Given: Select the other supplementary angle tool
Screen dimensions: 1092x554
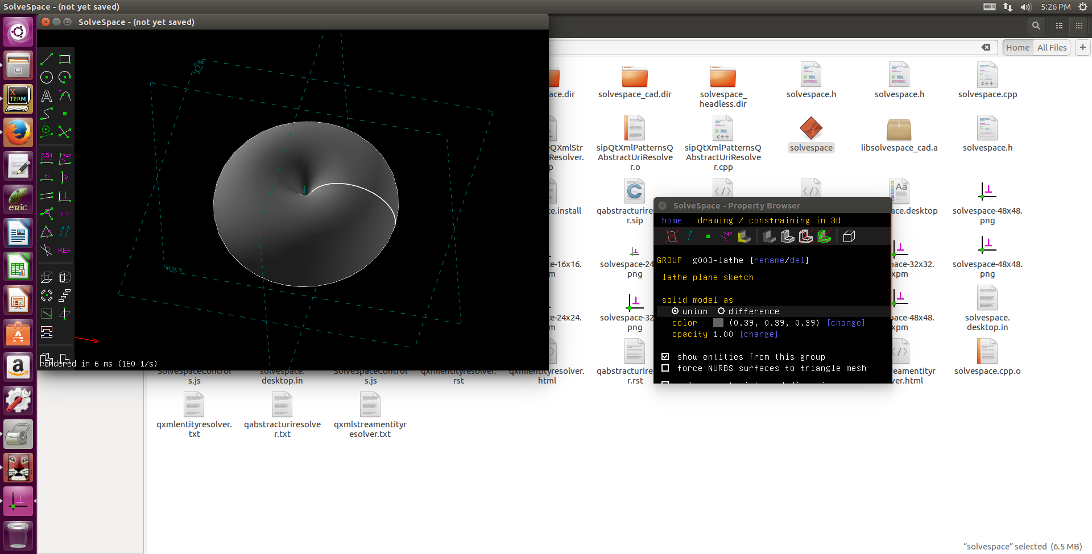Looking at the screenshot, I should 47,250.
